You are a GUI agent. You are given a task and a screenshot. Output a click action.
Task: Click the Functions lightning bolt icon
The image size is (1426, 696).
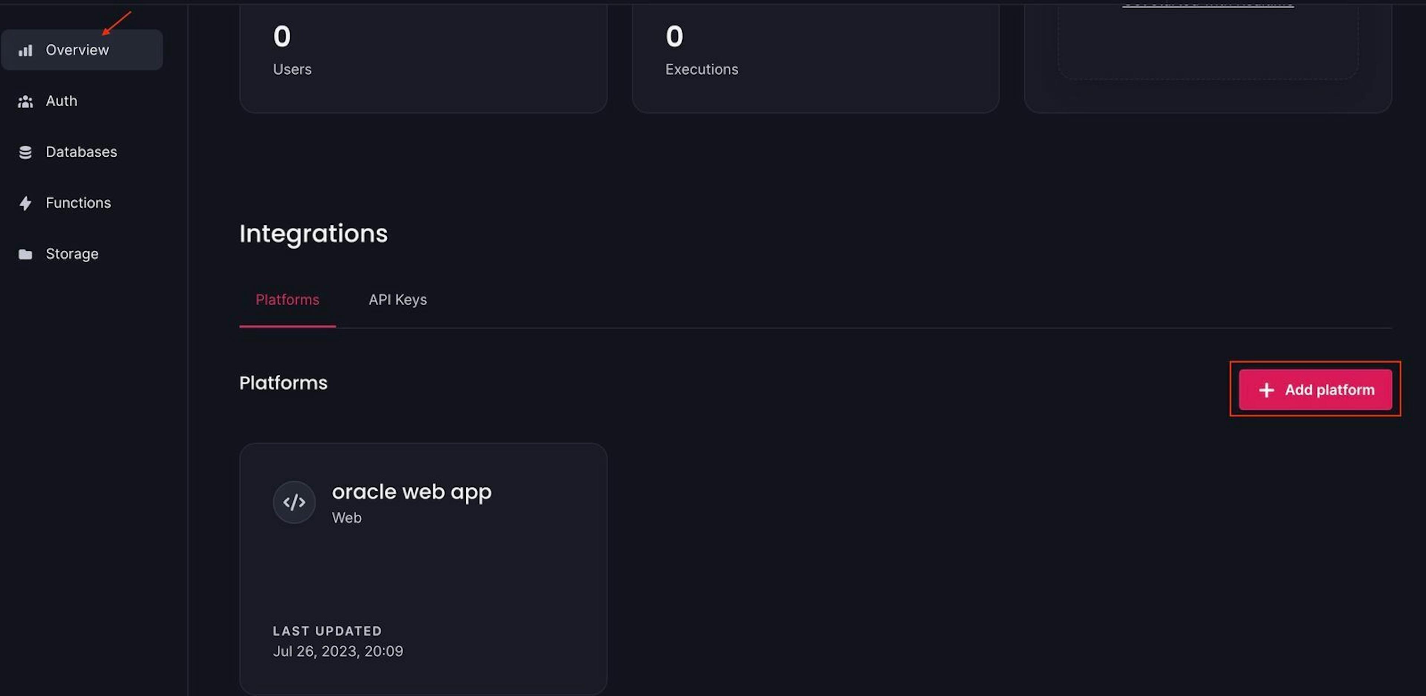point(26,203)
